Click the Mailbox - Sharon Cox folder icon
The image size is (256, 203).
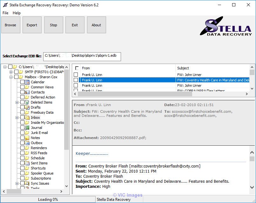coord(21,77)
